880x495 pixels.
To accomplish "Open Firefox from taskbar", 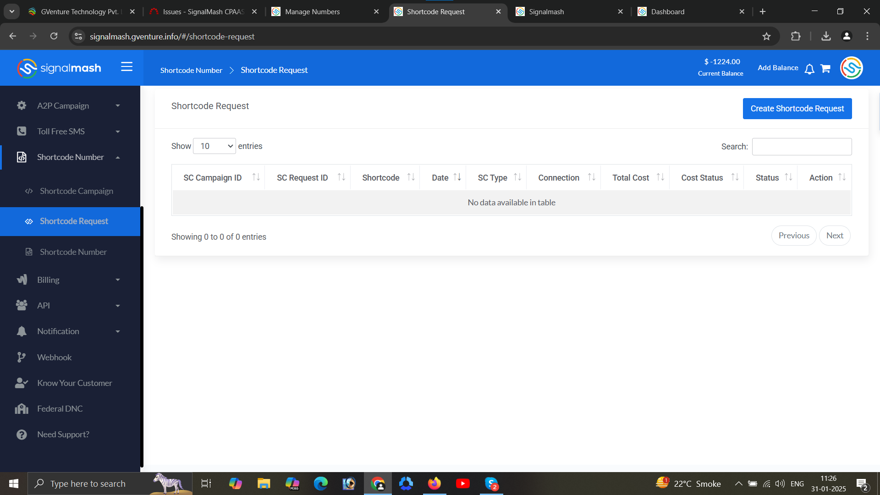I will point(434,484).
